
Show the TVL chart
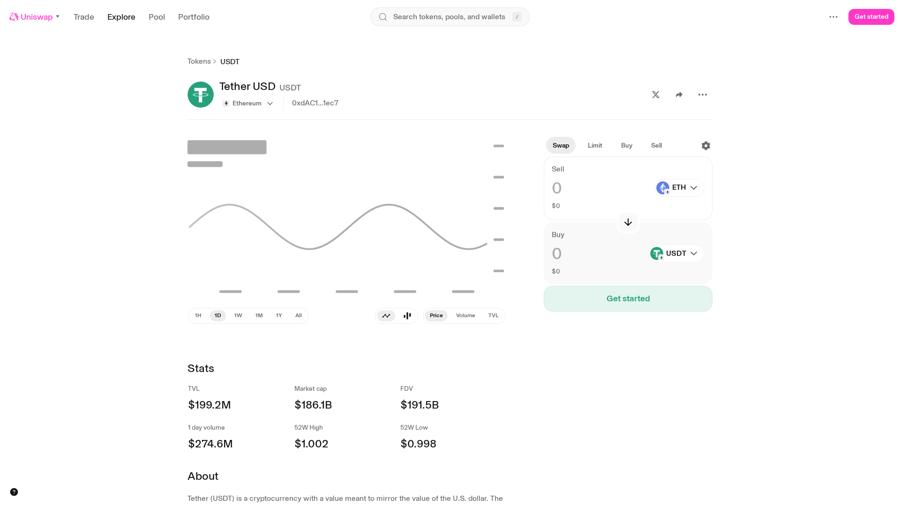pyautogui.click(x=493, y=316)
